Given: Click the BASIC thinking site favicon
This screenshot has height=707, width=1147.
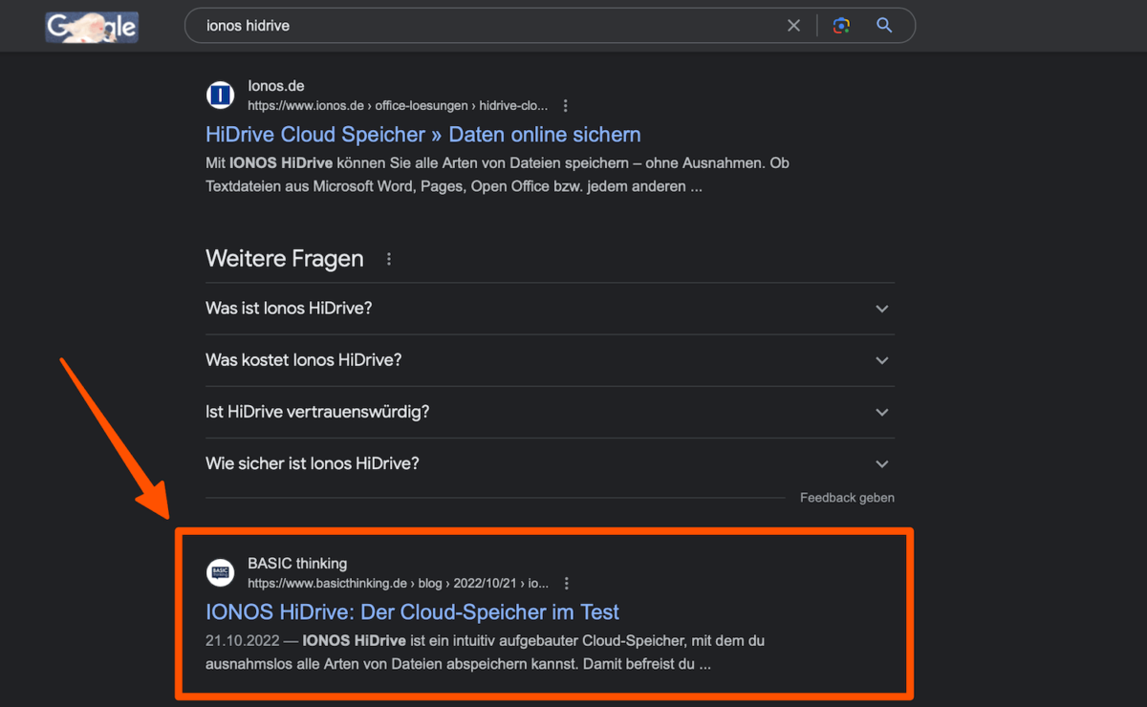Looking at the screenshot, I should 220,572.
